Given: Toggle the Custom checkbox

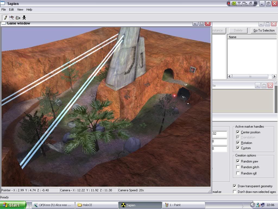Looking at the screenshot, I should pos(238,148).
